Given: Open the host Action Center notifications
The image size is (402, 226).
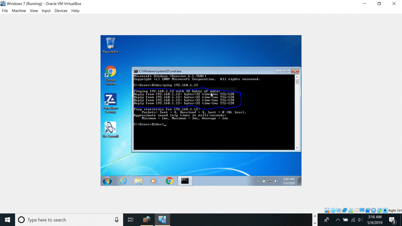Looking at the screenshot, I should [392, 220].
